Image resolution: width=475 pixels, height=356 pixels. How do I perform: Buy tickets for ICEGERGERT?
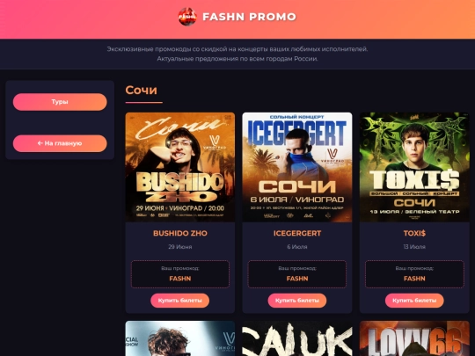[x=297, y=301]
